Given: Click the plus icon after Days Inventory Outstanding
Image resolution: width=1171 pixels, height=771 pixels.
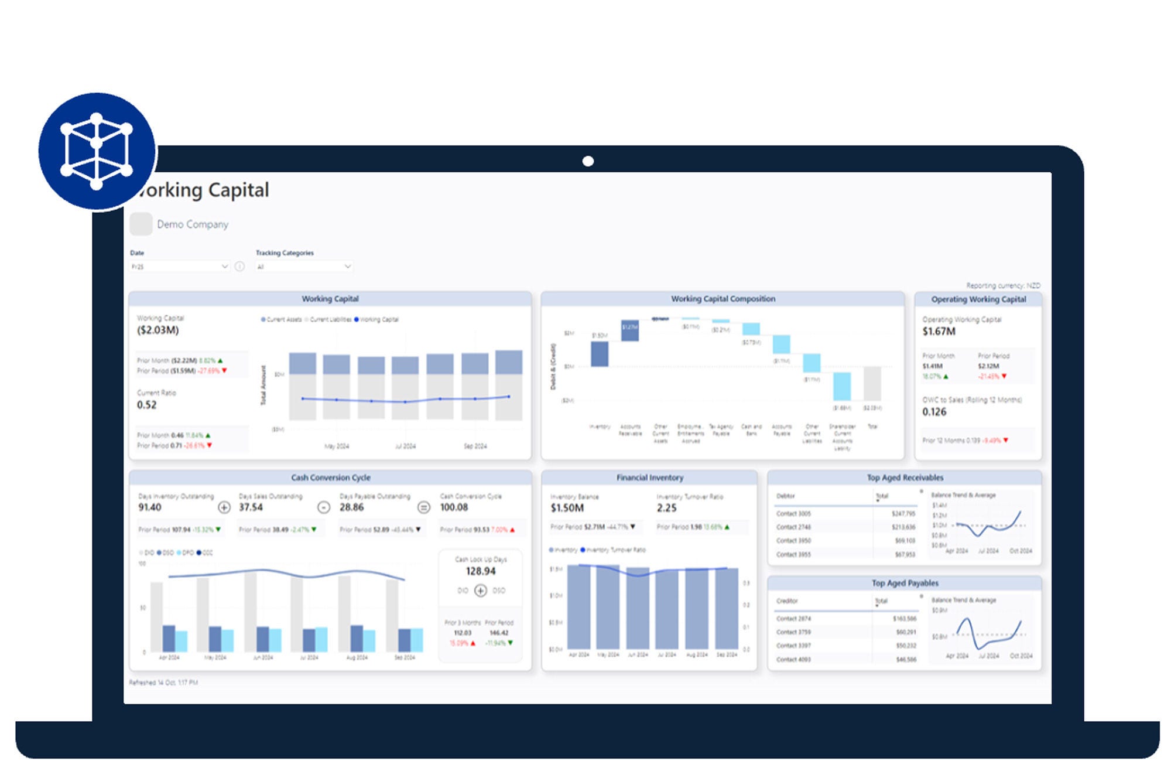Looking at the screenshot, I should (x=224, y=507).
